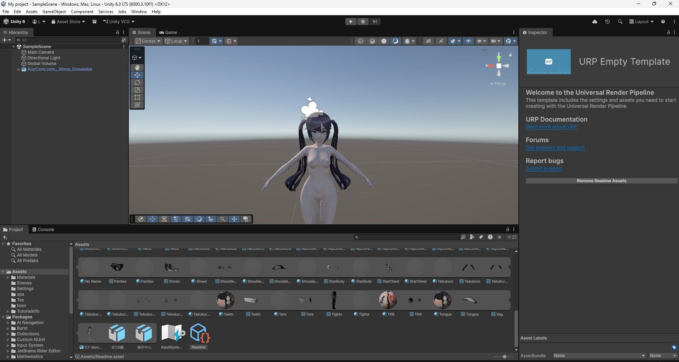Collapse the Packages folder tree

(3, 317)
